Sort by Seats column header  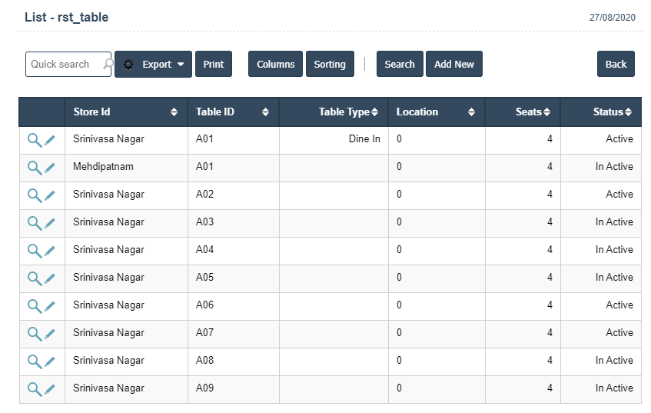pyautogui.click(x=546, y=112)
